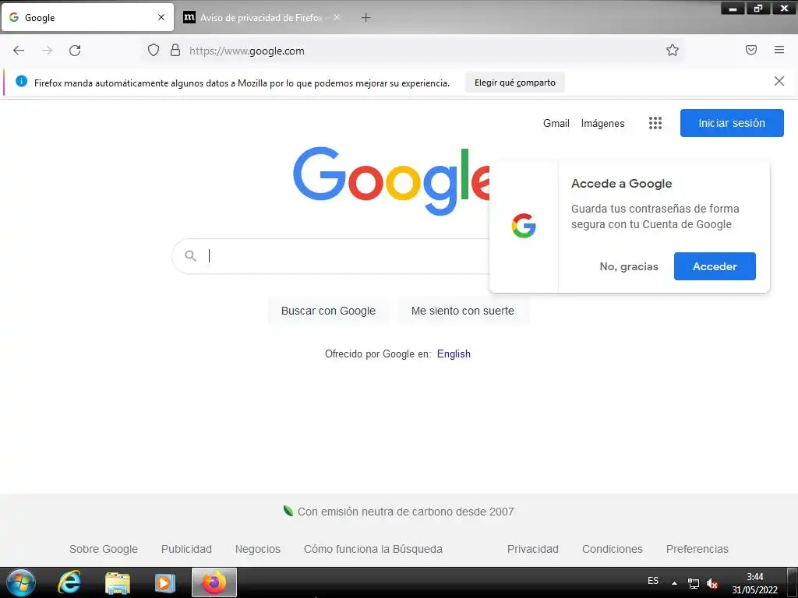Open Condiciones footer link

pos(613,549)
